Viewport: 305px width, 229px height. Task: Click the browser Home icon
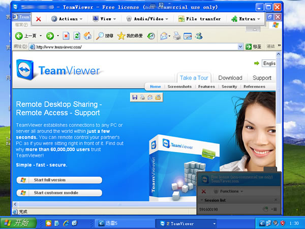[x=87, y=36]
